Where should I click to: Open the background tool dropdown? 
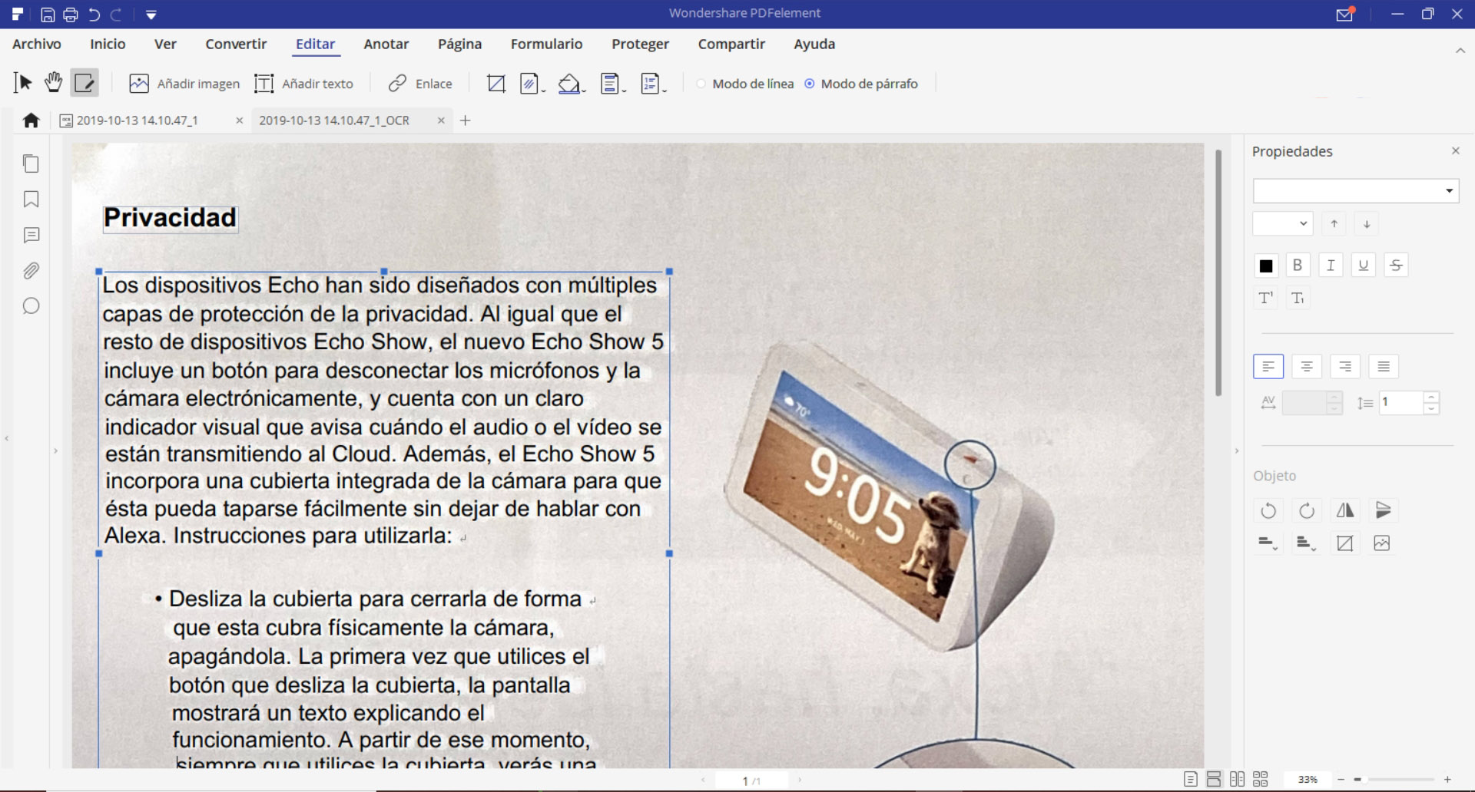[572, 84]
